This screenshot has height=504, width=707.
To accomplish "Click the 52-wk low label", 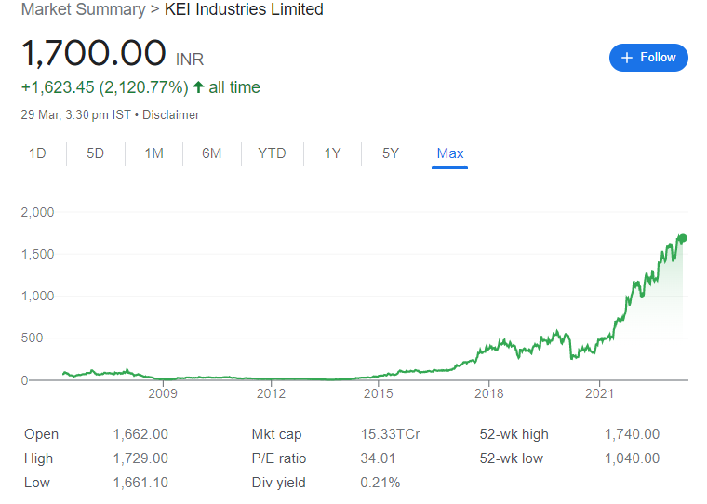I will [x=512, y=458].
